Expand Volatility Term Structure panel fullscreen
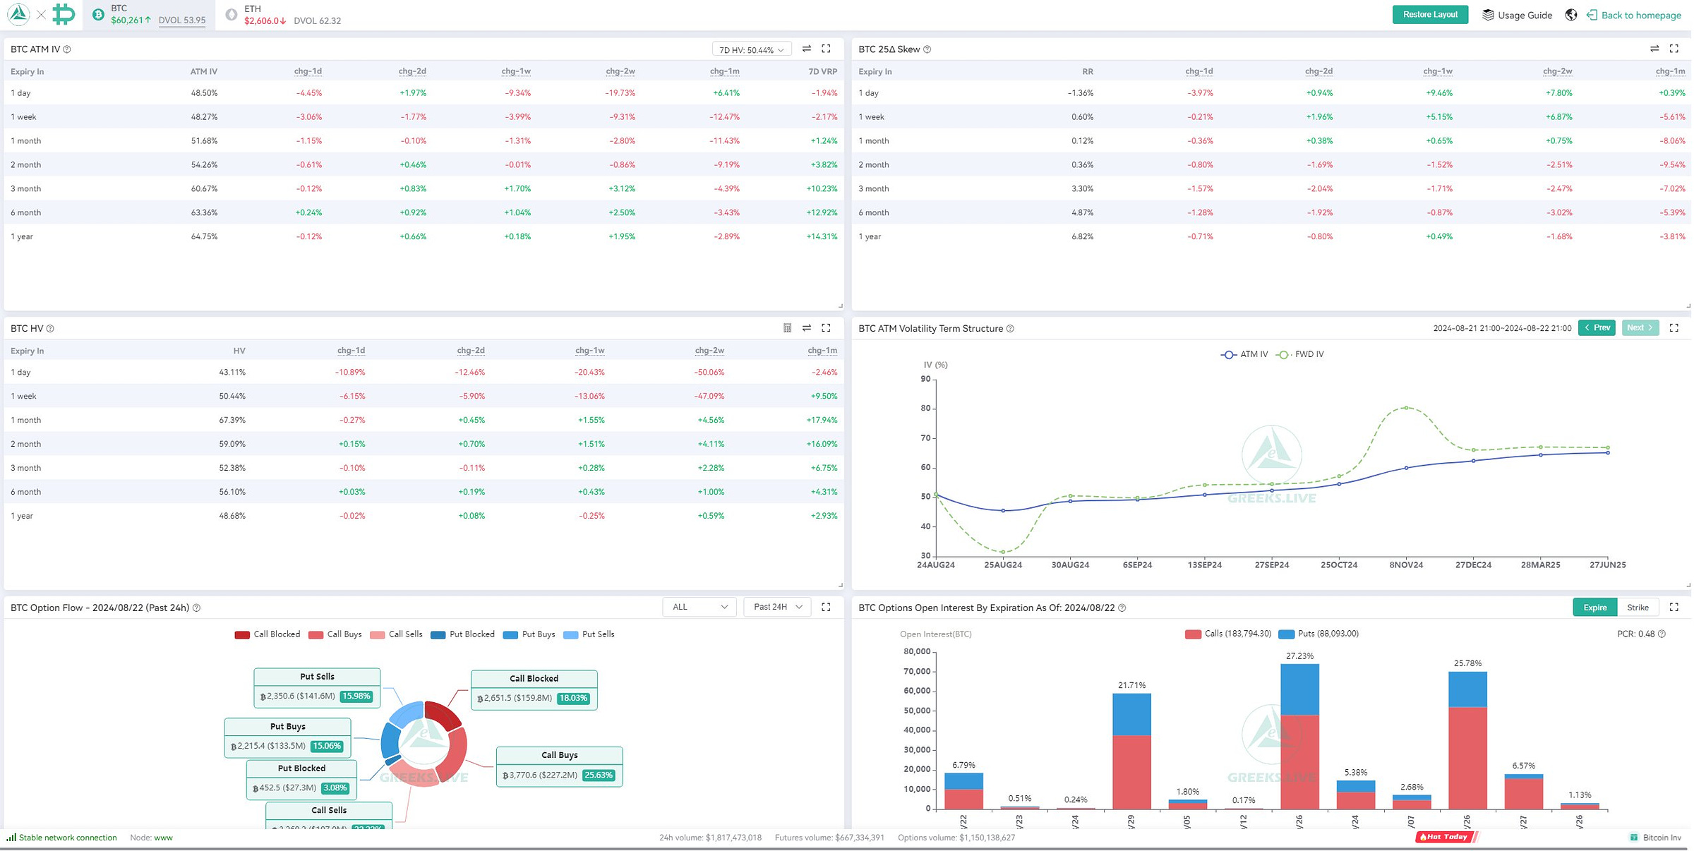 coord(1674,328)
